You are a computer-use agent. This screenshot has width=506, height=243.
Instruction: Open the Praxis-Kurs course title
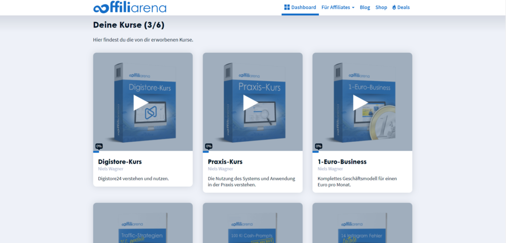tap(225, 162)
